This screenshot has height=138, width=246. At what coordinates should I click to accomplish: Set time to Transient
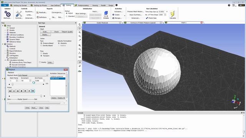[41, 56]
